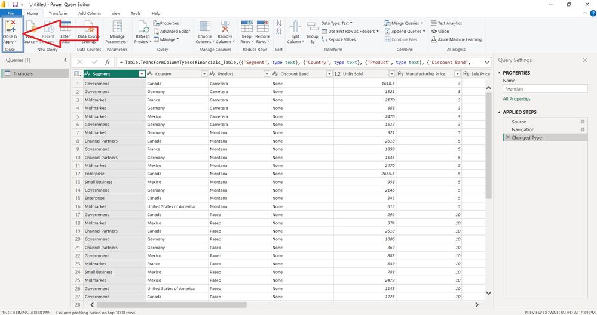Screen dimensions: 597x315
Task: Switch to the Tools tab
Action: [x=136, y=13]
